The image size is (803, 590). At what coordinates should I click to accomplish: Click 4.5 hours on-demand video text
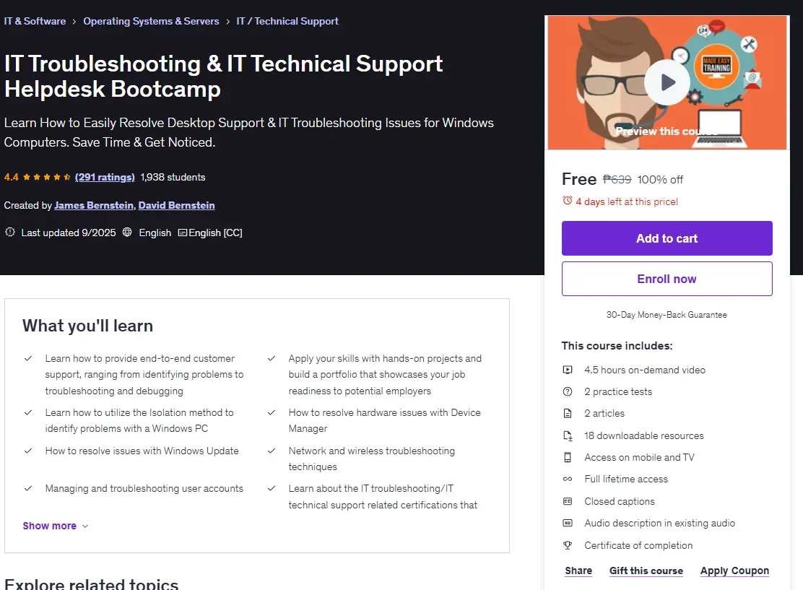click(x=645, y=370)
